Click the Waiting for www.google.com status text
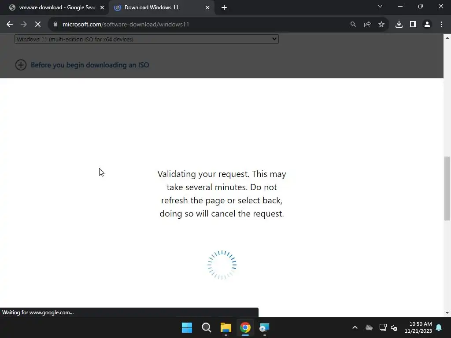This screenshot has height=338, width=451. pos(38,312)
